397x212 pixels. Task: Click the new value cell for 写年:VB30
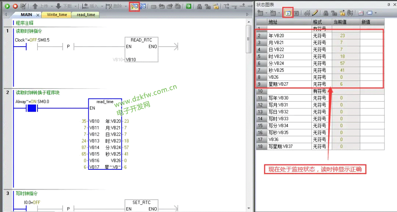pos(372,98)
